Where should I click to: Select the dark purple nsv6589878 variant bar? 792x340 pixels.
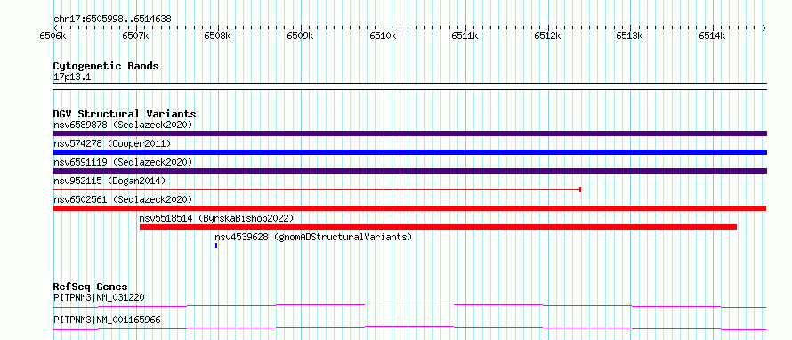tap(409, 134)
